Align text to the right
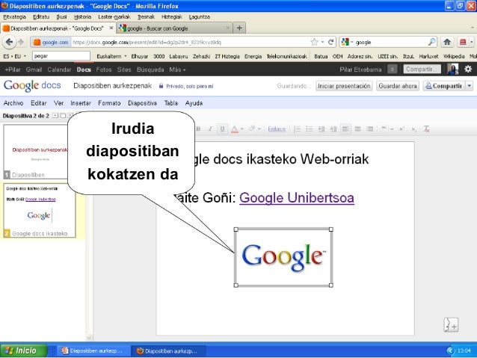 (370, 129)
